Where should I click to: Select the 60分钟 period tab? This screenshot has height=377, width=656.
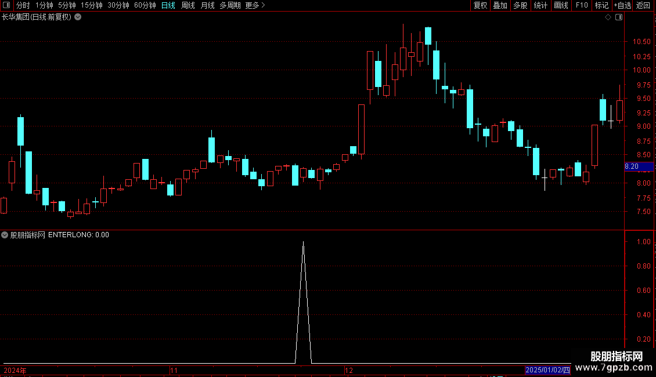(x=145, y=5)
